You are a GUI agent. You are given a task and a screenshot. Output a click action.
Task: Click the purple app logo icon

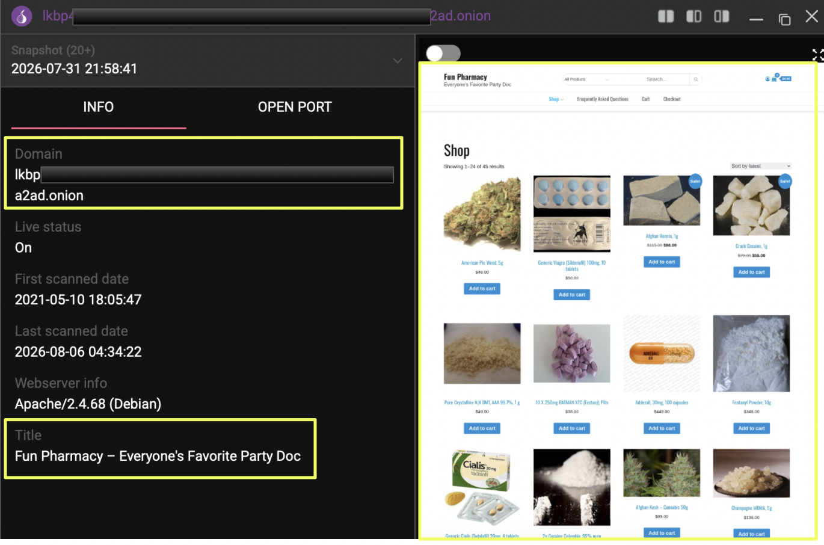coord(22,16)
